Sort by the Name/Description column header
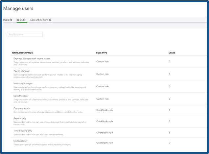This screenshot has width=209, height=154. coord(23,53)
